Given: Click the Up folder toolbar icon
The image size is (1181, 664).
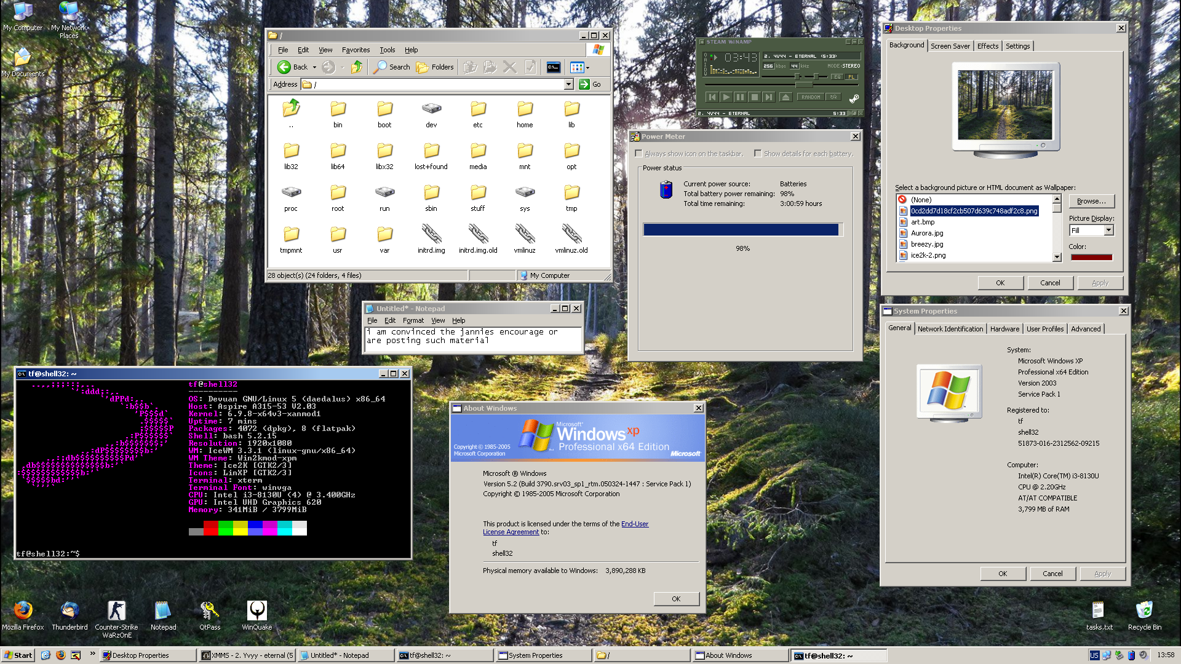Looking at the screenshot, I should click(357, 67).
